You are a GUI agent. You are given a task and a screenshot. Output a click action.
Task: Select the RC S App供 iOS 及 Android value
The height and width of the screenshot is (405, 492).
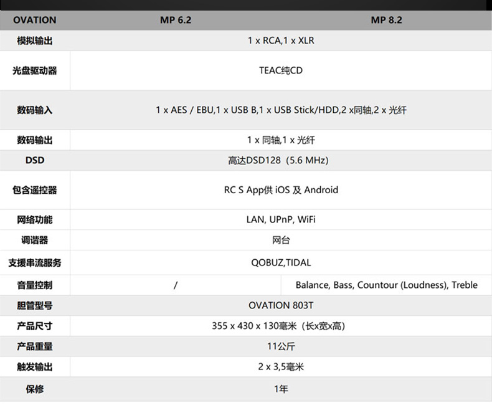coord(281,190)
